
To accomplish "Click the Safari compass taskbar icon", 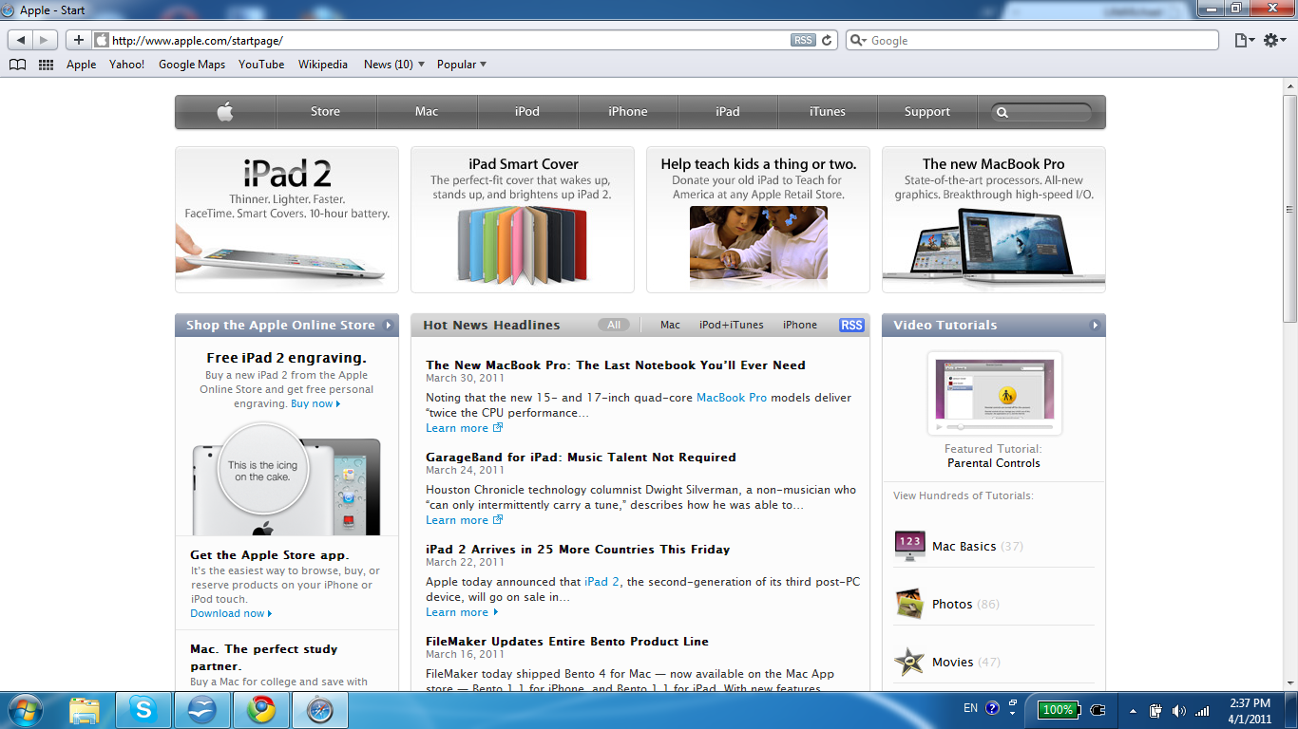I will click(x=320, y=710).
